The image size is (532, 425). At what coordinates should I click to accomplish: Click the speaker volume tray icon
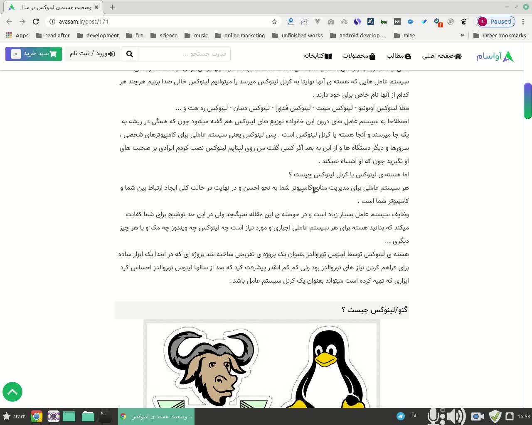pos(456,416)
